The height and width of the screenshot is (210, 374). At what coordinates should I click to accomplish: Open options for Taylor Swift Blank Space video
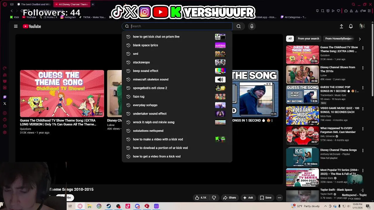click(363, 190)
